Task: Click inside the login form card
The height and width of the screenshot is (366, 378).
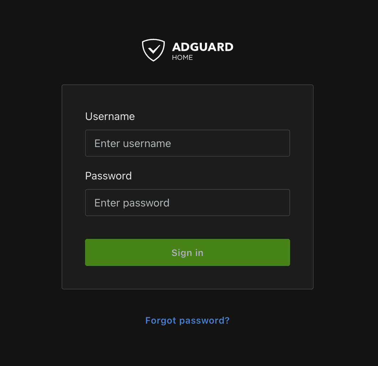Action: tap(187, 228)
